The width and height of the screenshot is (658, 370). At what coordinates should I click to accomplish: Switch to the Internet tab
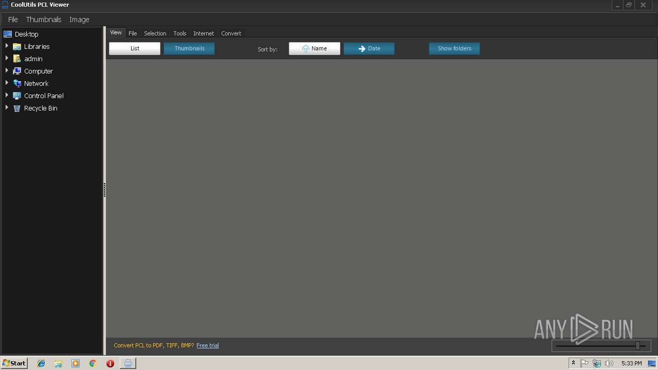204,33
